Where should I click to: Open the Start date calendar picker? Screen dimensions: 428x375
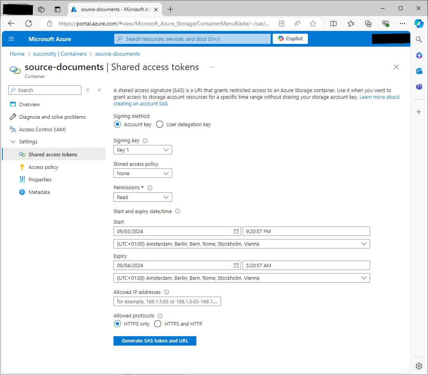tap(237, 231)
